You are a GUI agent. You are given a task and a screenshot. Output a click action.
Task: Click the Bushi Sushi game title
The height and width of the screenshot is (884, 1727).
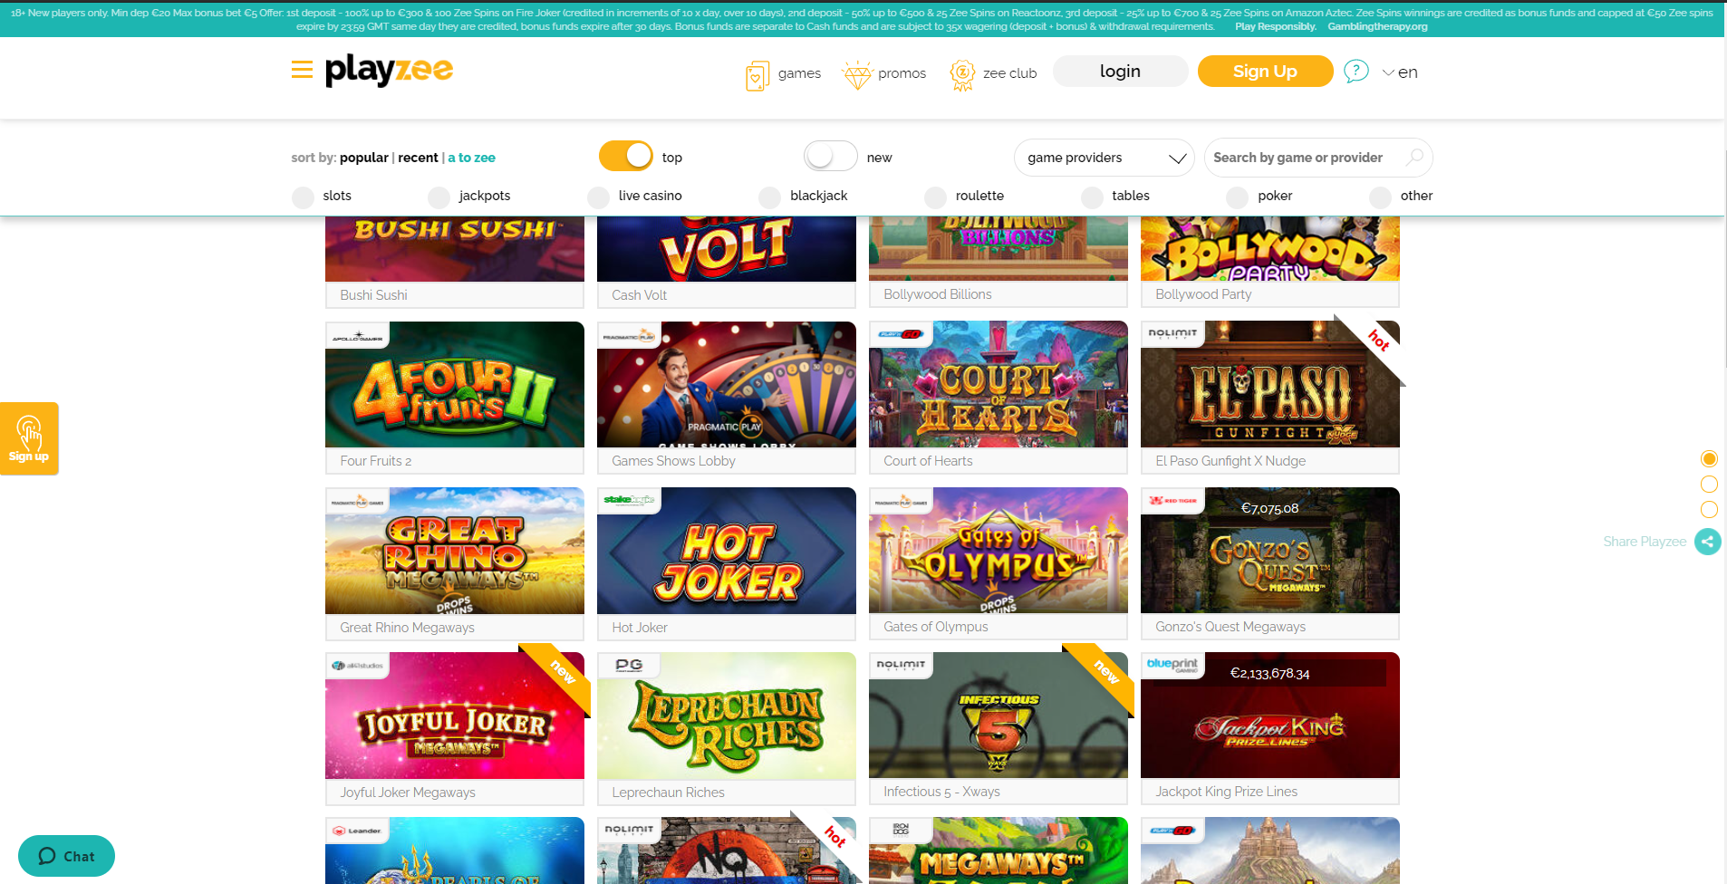[x=373, y=295]
